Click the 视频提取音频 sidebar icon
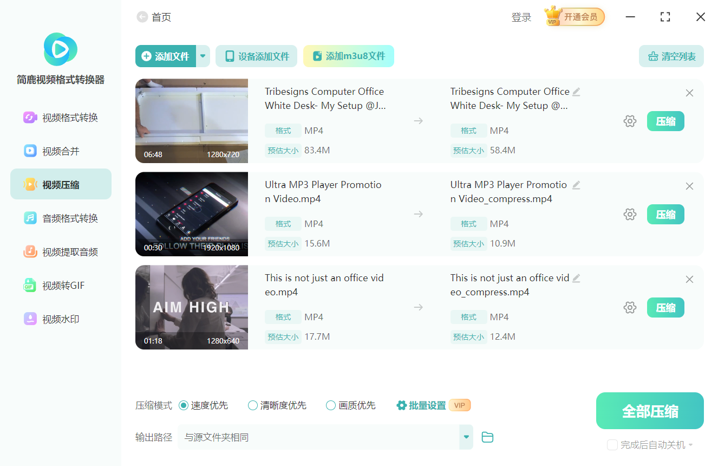718x466 pixels. click(30, 252)
